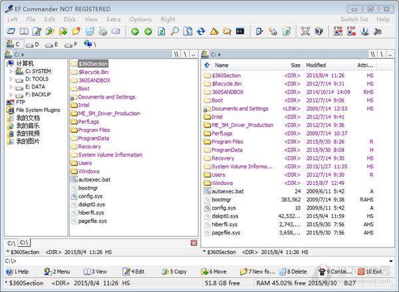This screenshot has width=399, height=292.
Task: Open the command line history dropdown arrow
Action: tap(391, 261)
